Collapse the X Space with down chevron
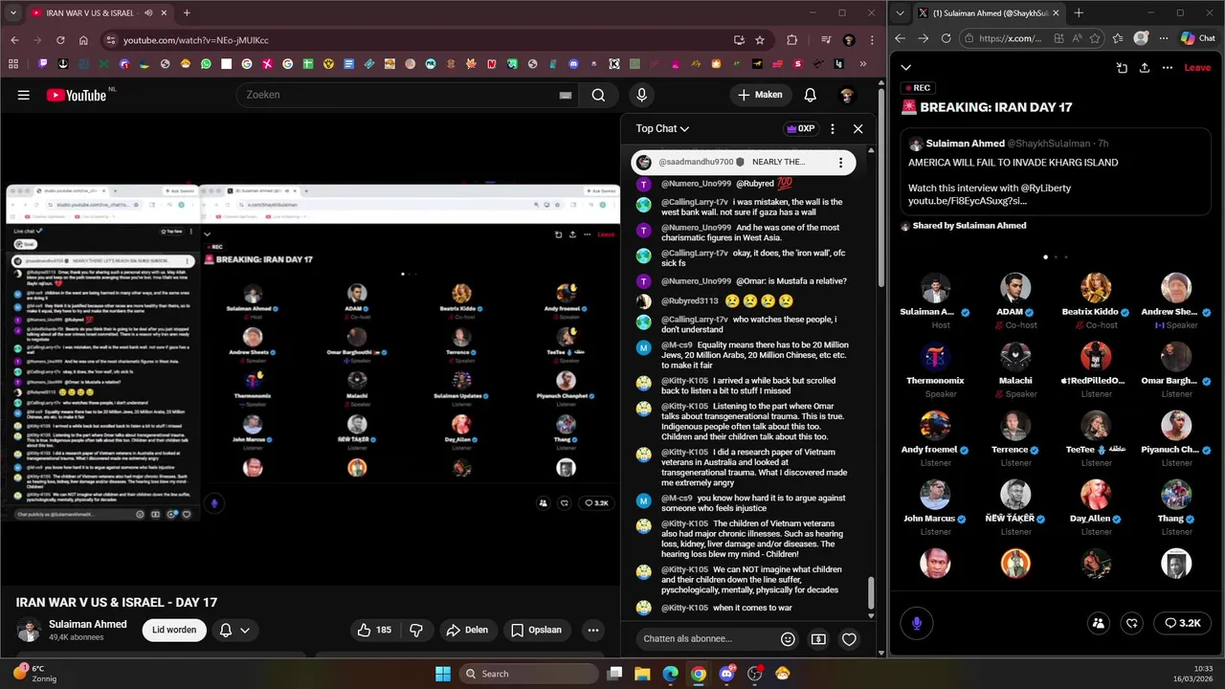The image size is (1225, 689). point(905,68)
